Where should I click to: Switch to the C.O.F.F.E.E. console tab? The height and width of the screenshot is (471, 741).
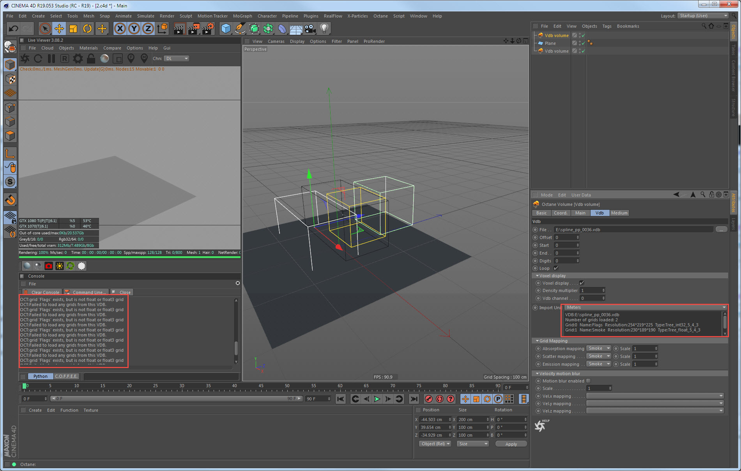pyautogui.click(x=66, y=376)
